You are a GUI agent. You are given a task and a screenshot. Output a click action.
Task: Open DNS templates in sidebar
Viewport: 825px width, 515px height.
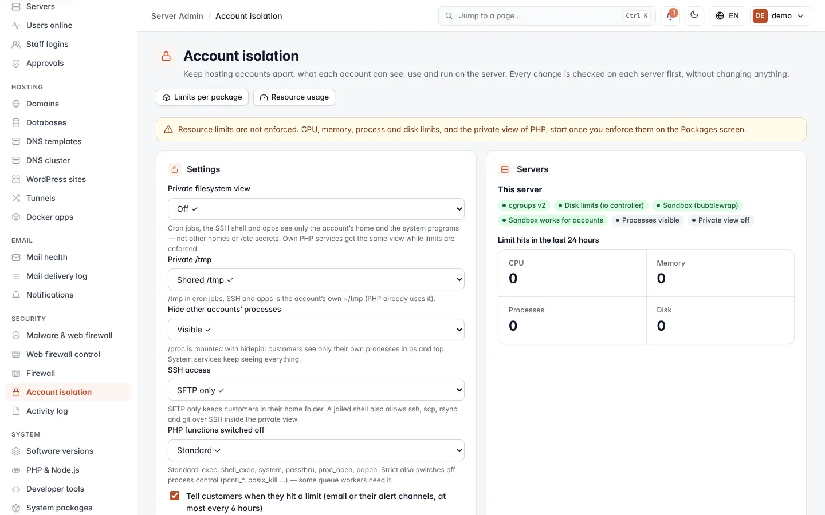[69, 141]
